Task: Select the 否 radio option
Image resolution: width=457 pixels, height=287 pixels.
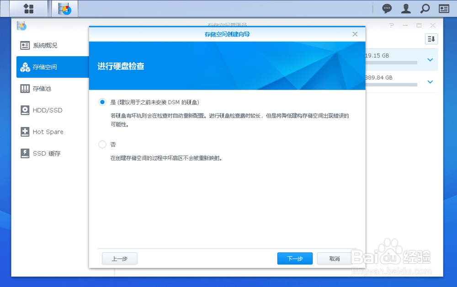Action: (x=102, y=144)
